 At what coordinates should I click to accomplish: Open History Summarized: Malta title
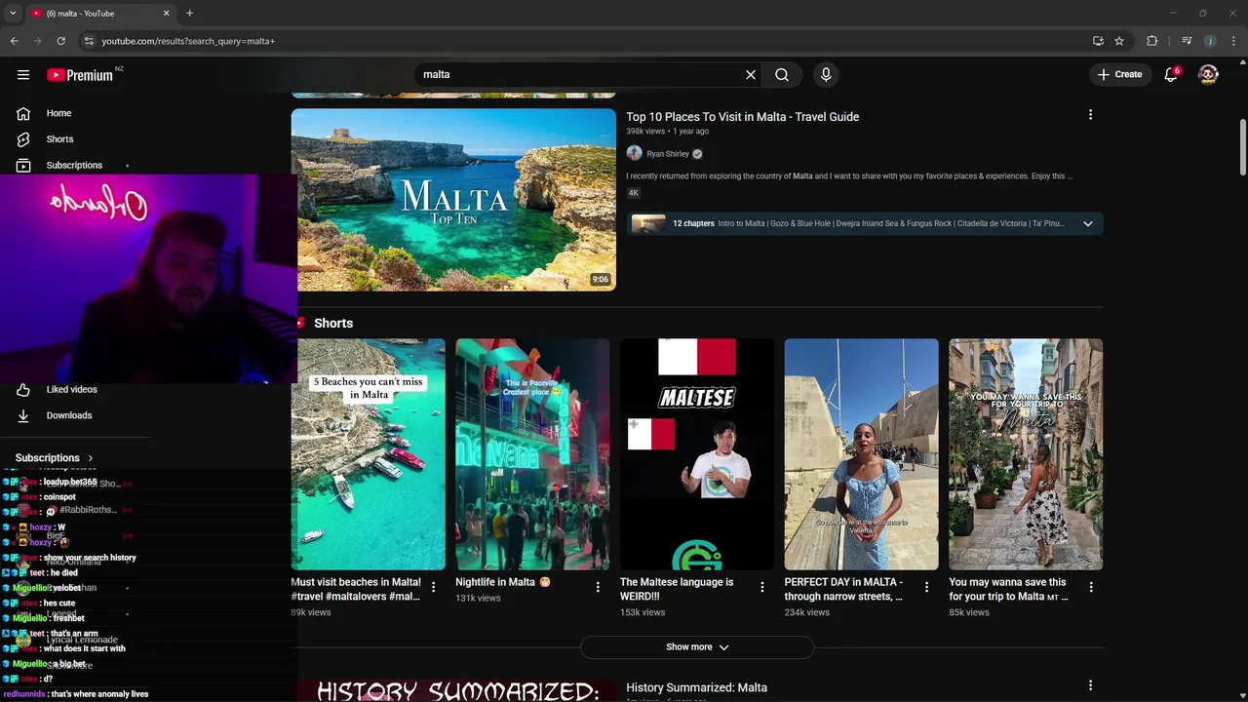click(696, 688)
